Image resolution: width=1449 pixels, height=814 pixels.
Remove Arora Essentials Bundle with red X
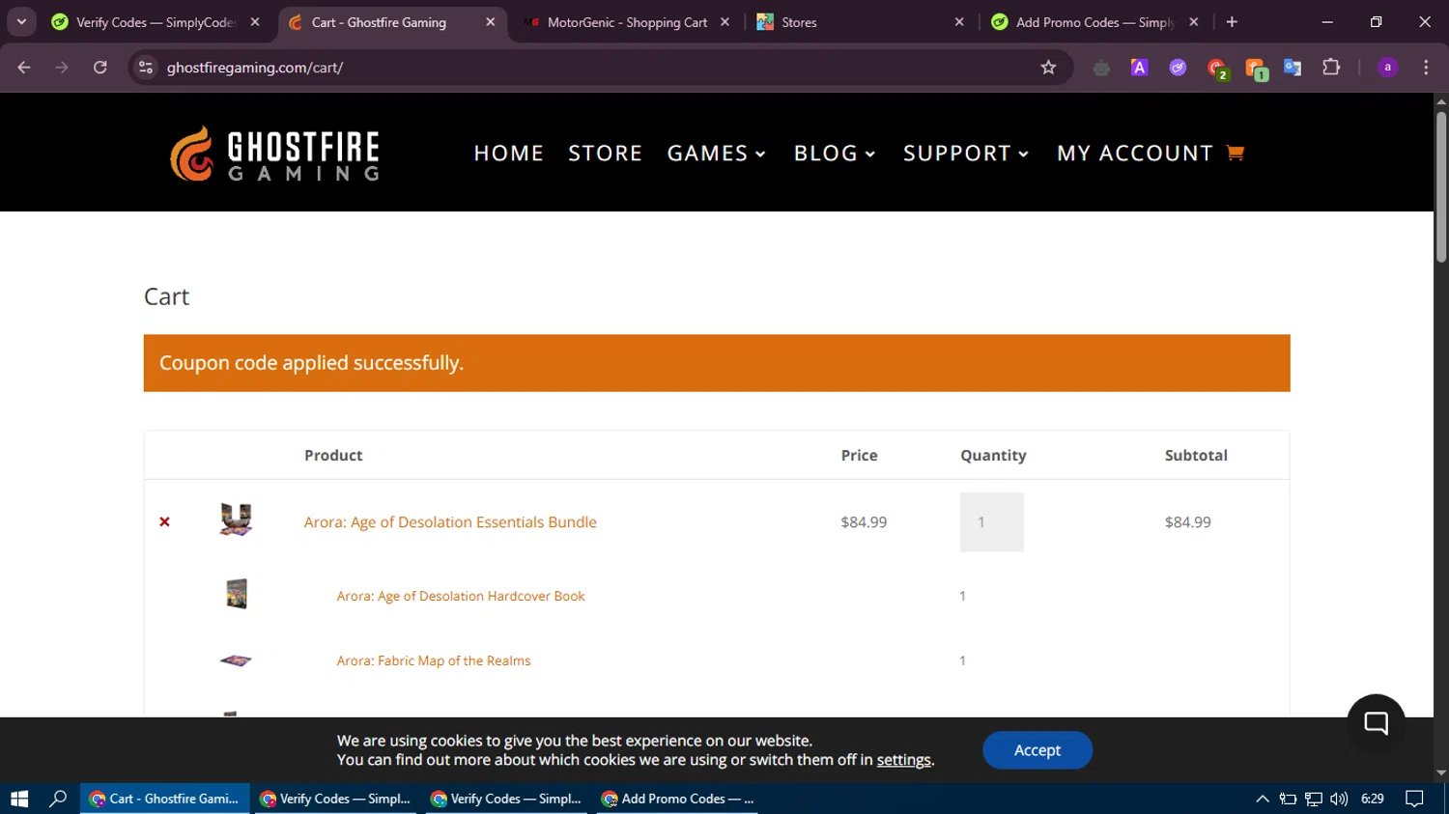[x=164, y=522]
